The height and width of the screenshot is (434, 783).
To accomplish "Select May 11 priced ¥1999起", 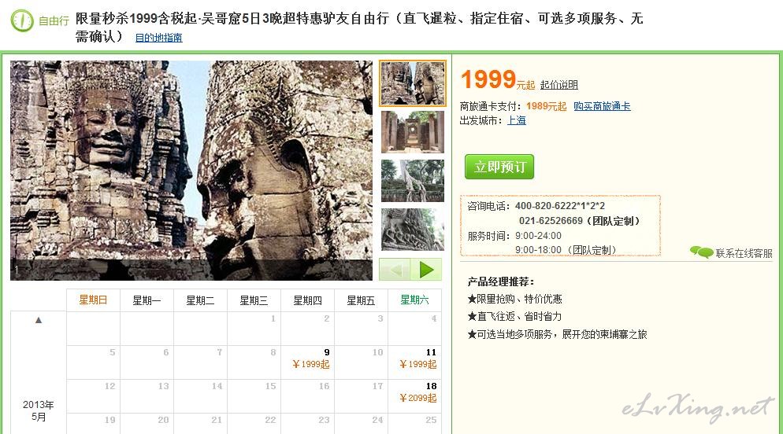I will [x=415, y=362].
